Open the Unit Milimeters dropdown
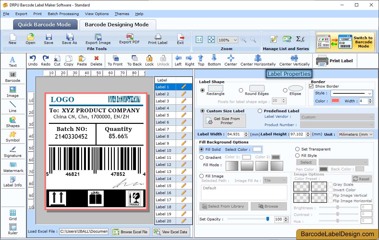The height and width of the screenshot is (240, 379). pyautogui.click(x=371, y=134)
